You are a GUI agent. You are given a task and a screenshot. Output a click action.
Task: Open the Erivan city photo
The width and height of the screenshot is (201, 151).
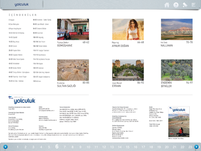pos(128,70)
